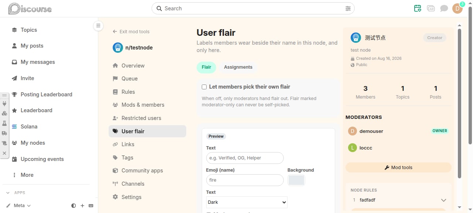The width and height of the screenshot is (473, 213).
Task: Click the AD icon in the header
Action: pos(431,8)
